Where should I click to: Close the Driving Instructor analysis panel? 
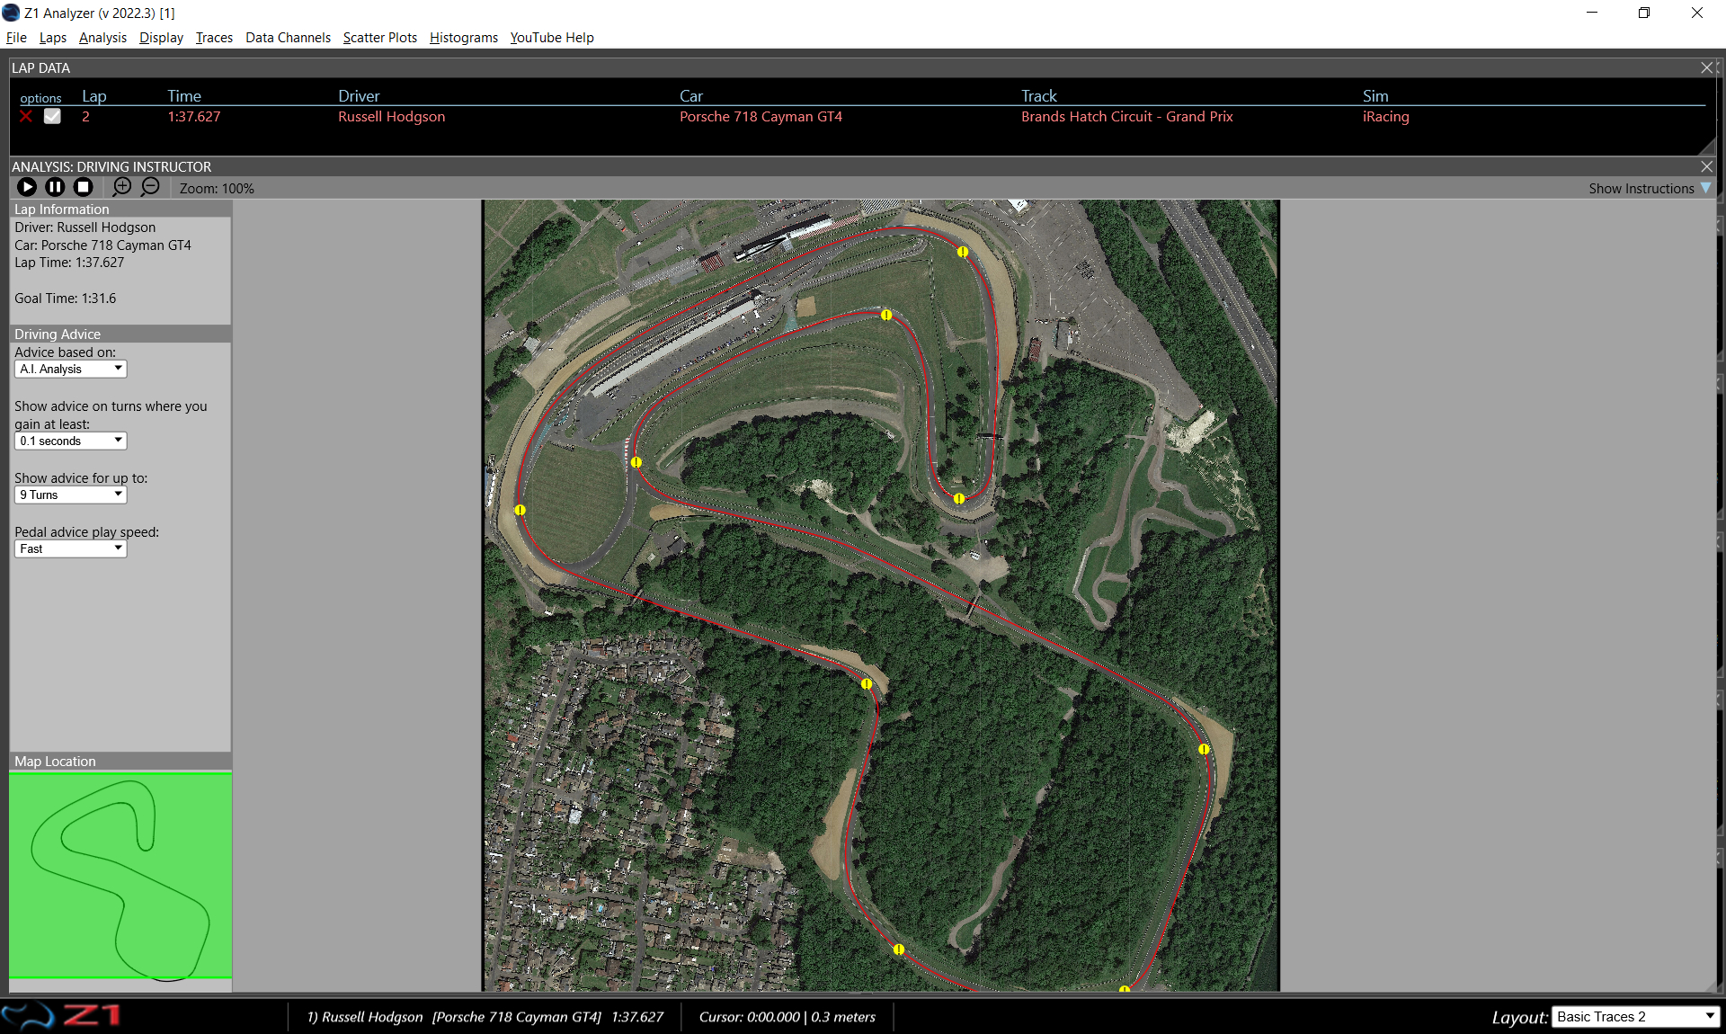(x=1706, y=167)
